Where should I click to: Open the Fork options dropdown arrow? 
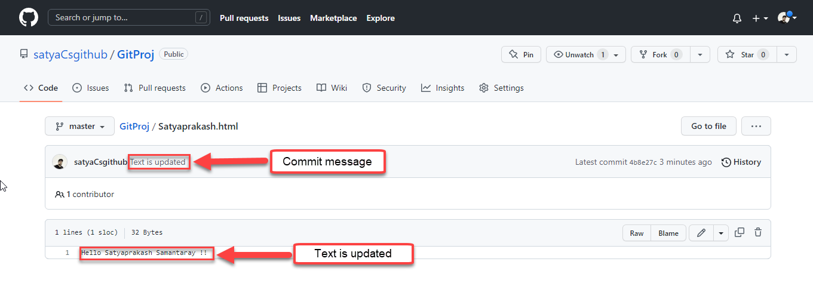pos(700,54)
